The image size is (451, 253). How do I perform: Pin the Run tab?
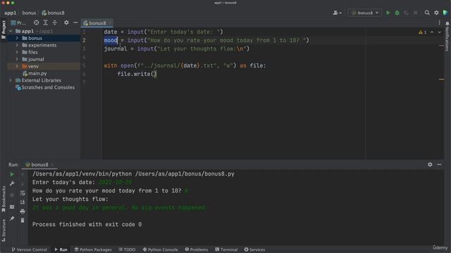[12, 219]
